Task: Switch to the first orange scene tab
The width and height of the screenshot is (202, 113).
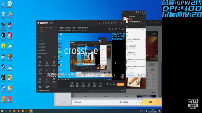Action: (41, 28)
